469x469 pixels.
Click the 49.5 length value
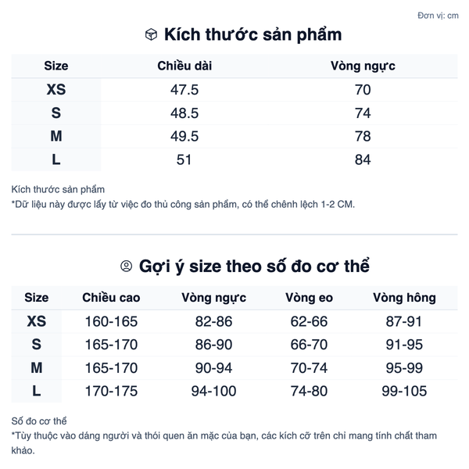(184, 136)
